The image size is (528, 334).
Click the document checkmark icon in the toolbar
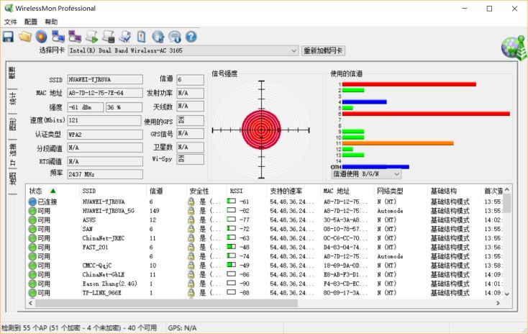point(125,37)
